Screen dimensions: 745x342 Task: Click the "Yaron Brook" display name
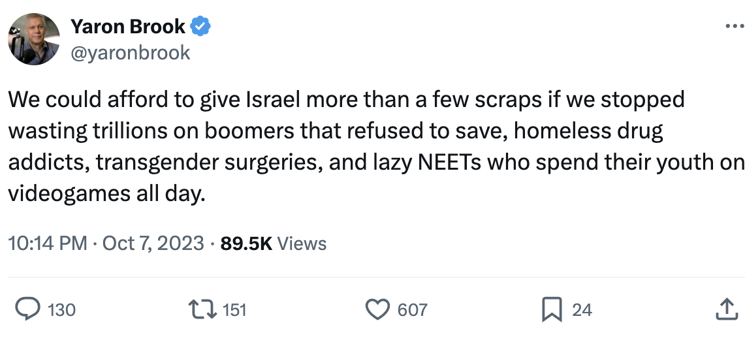tap(129, 27)
